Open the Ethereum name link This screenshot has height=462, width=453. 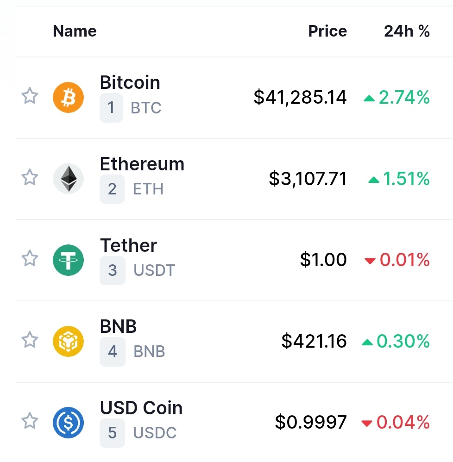click(142, 163)
